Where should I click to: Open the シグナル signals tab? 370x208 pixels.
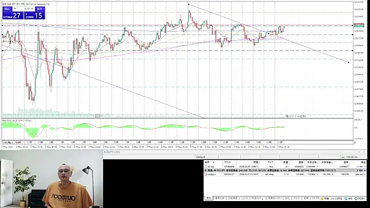point(336,199)
